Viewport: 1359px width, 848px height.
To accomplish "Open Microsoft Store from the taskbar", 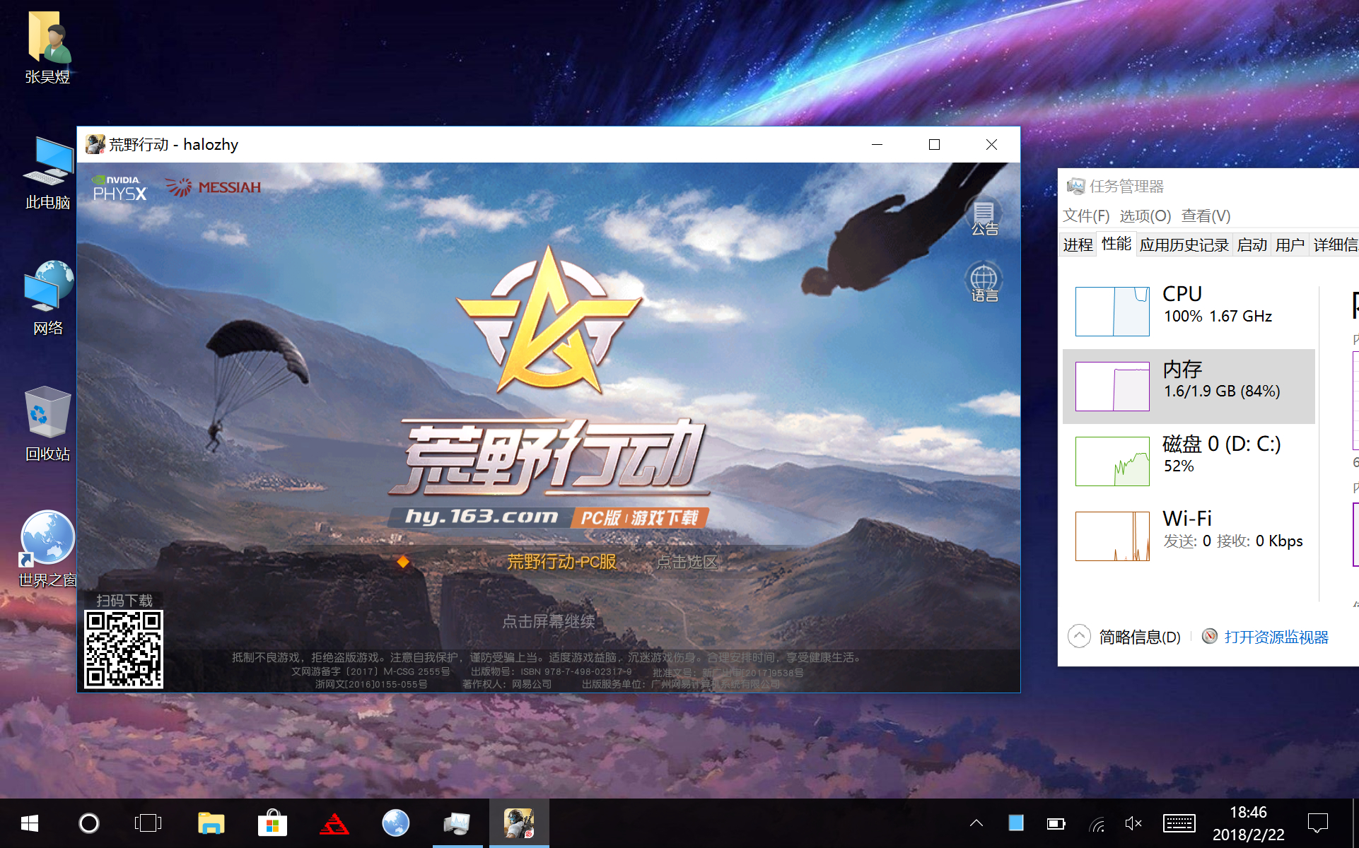I will [272, 823].
